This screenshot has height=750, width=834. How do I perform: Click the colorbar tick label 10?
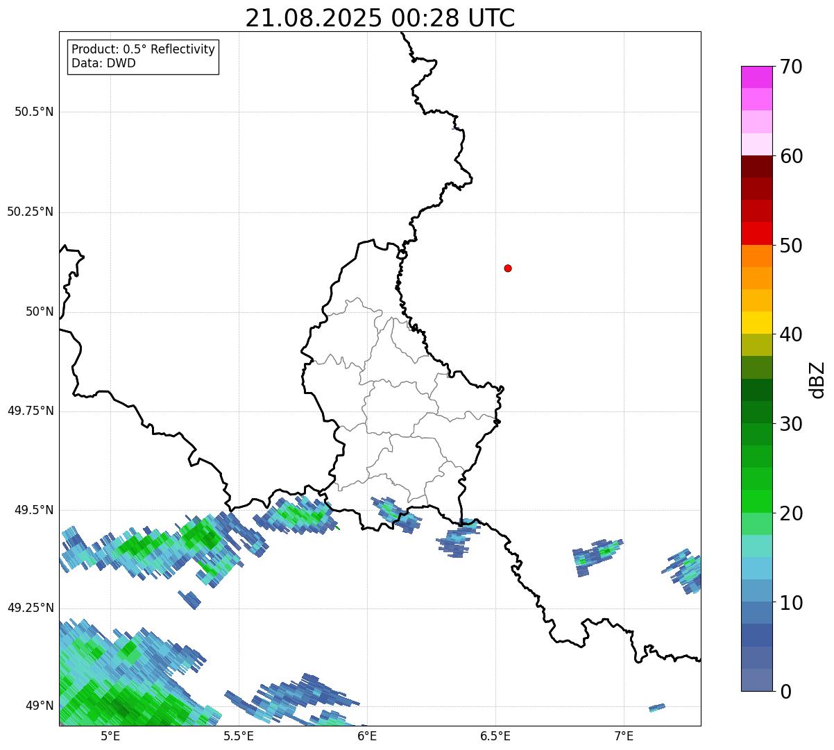791,603
